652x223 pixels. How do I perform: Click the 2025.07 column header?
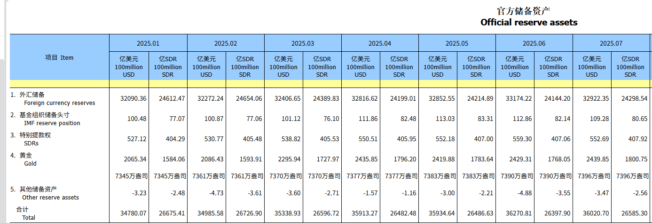click(x=611, y=43)
